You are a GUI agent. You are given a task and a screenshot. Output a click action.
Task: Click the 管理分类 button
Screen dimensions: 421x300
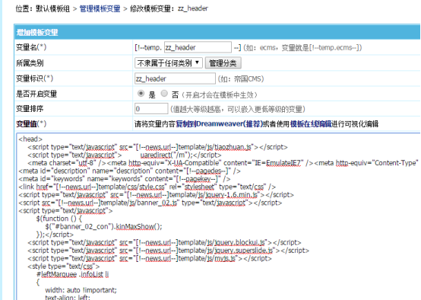(223, 63)
